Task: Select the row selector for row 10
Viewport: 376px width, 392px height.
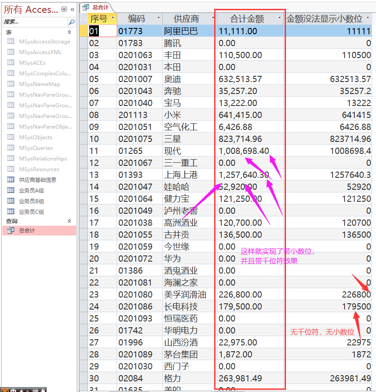Action: tap(83, 139)
